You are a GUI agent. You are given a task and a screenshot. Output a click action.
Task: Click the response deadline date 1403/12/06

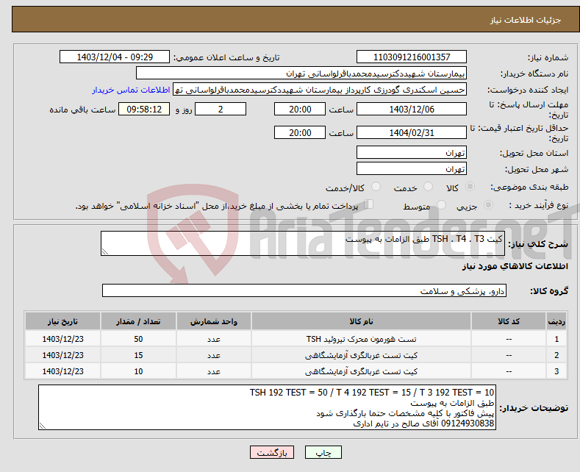412,109
